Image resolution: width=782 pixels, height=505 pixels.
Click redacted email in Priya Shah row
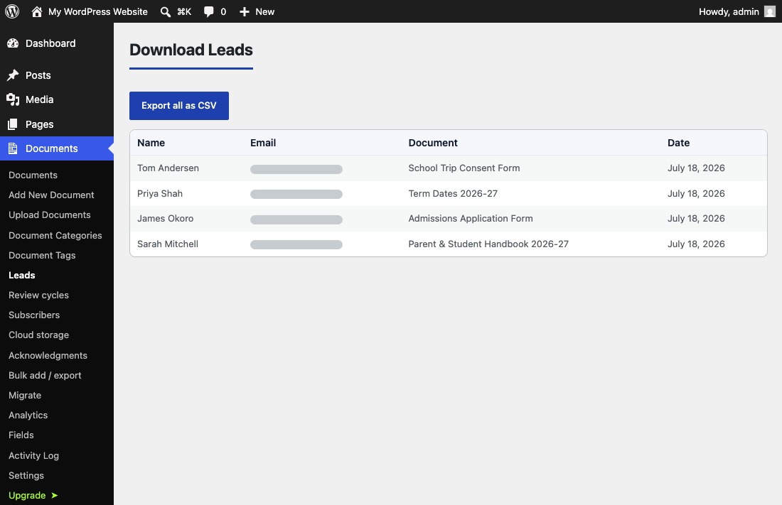296,195
